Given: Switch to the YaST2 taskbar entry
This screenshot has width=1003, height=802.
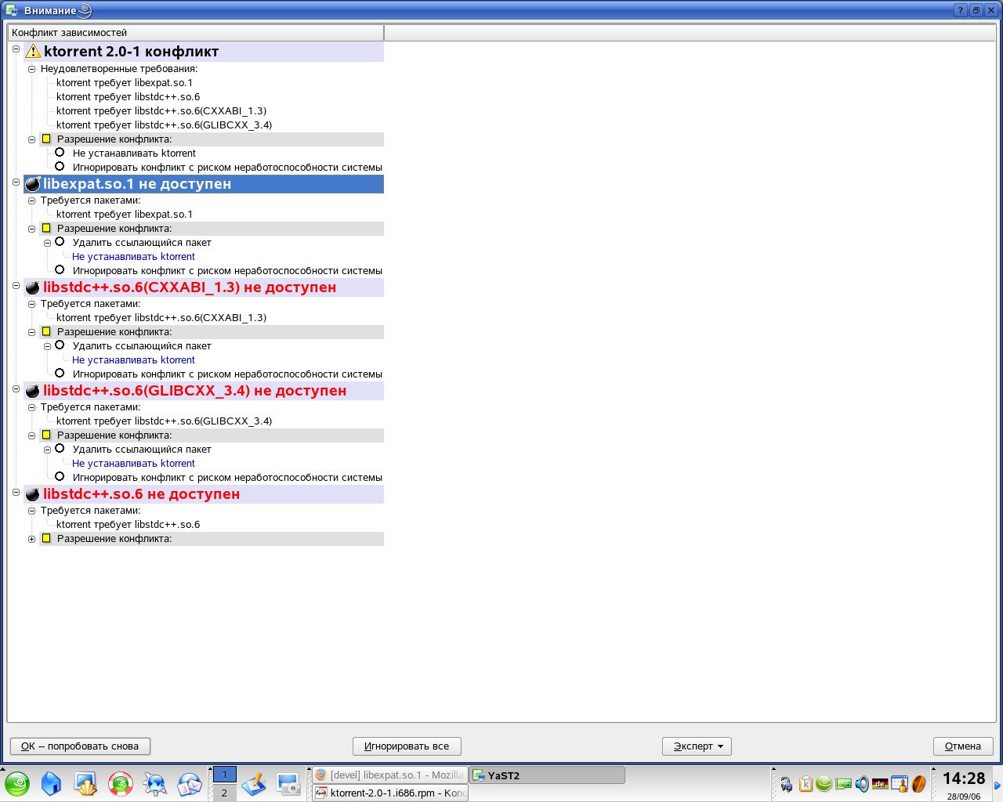Looking at the screenshot, I should tap(547, 775).
